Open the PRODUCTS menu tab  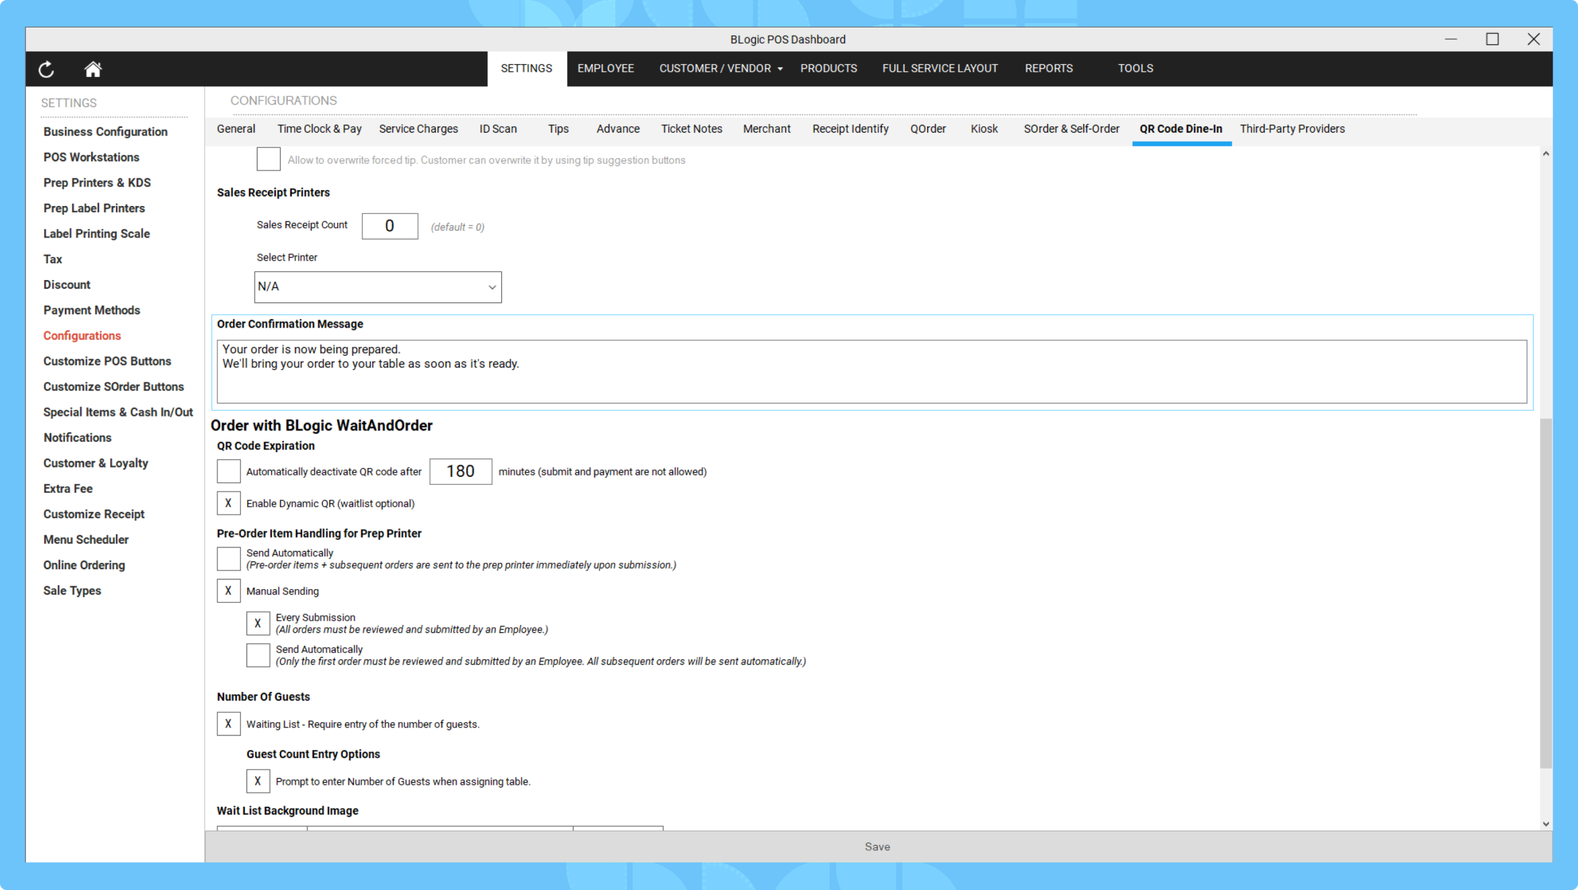point(828,68)
